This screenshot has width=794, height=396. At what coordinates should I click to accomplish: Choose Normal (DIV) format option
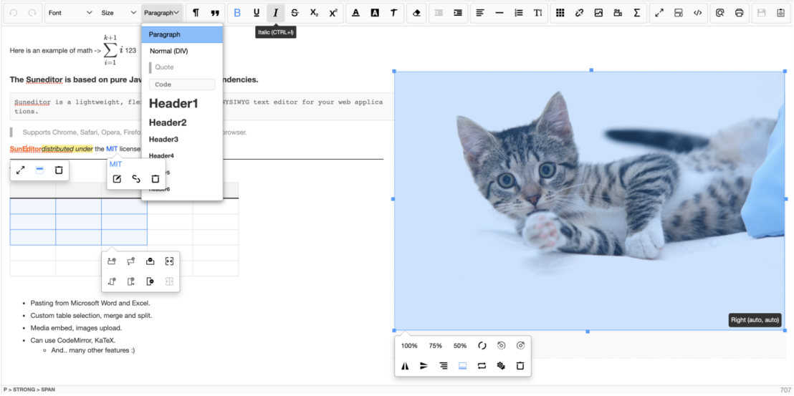coord(168,51)
